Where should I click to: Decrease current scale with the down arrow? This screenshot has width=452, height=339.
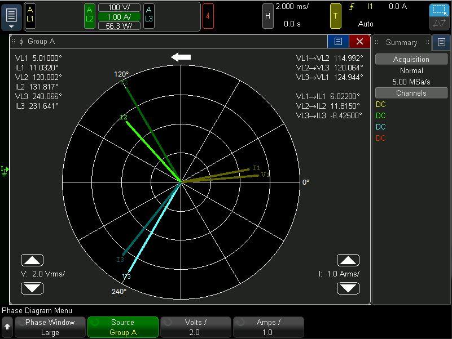click(x=348, y=288)
